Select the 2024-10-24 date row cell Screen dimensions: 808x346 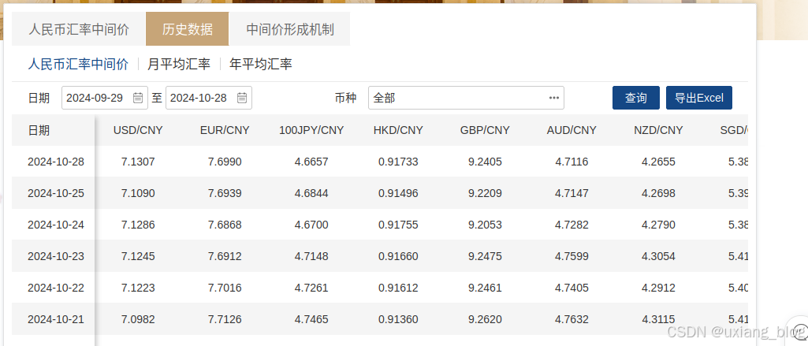pyautogui.click(x=56, y=225)
